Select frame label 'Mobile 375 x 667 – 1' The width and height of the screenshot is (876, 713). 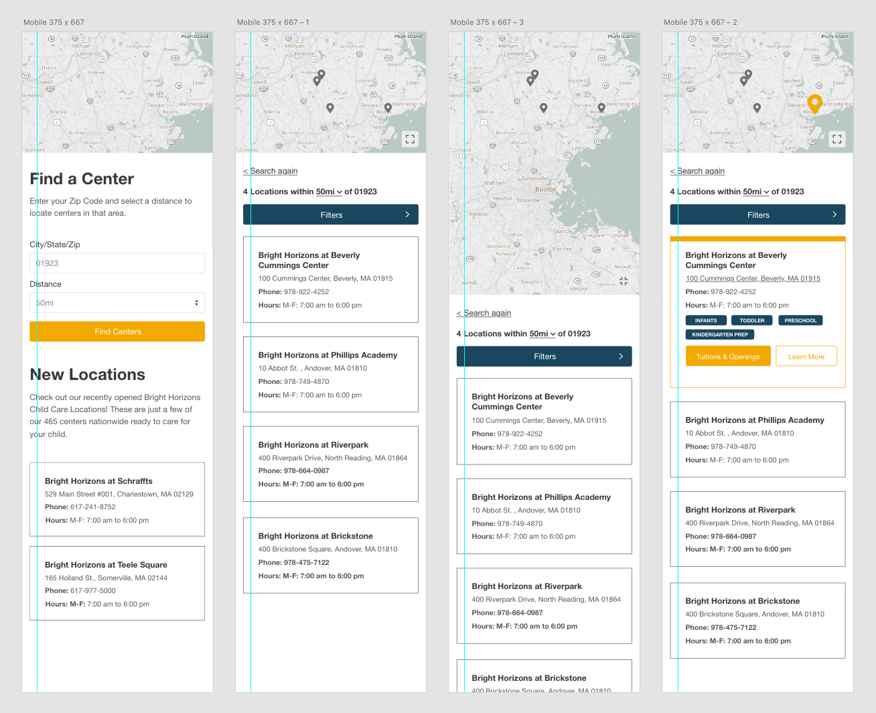[x=273, y=22]
